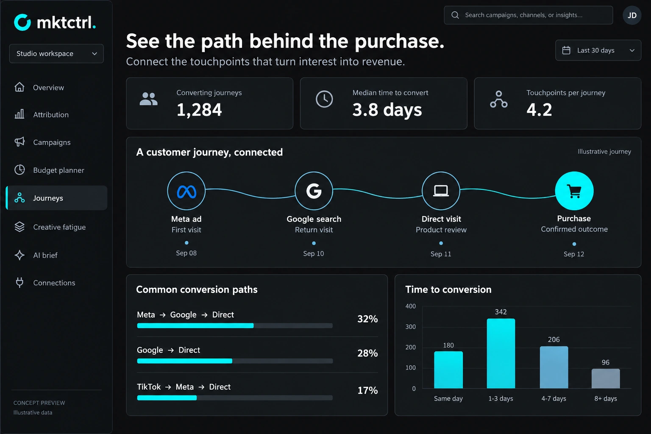Click the AI brief sparkle icon

19,255
